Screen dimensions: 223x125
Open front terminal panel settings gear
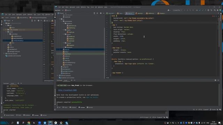(215, 80)
